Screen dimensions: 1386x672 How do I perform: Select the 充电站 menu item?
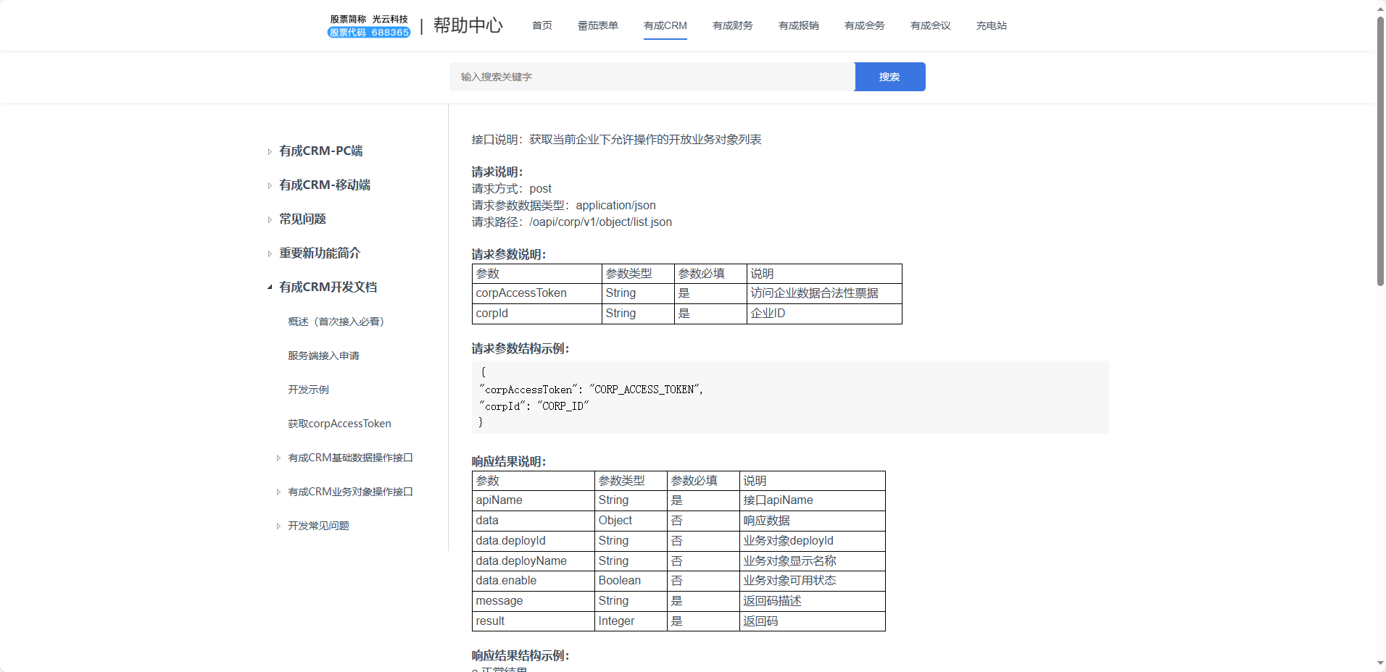click(991, 25)
